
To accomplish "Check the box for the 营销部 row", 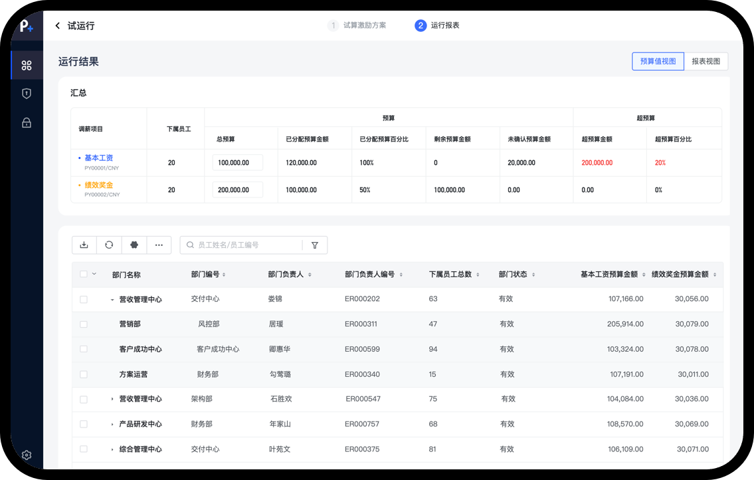I will [x=84, y=324].
